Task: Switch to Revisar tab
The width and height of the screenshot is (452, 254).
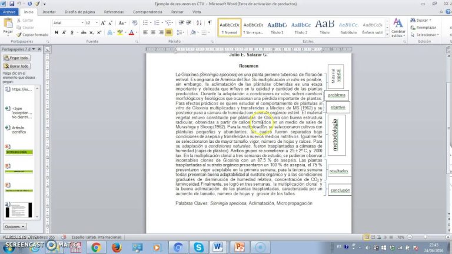Action: pos(177,12)
